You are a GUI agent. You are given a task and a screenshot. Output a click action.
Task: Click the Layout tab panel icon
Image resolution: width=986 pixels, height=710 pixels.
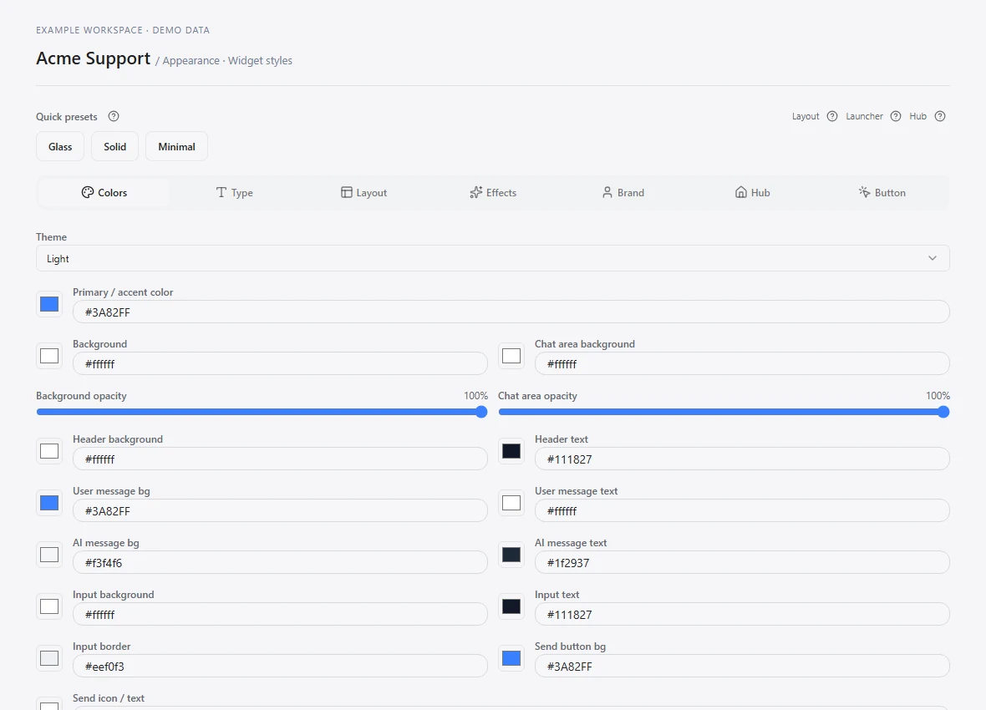click(347, 192)
